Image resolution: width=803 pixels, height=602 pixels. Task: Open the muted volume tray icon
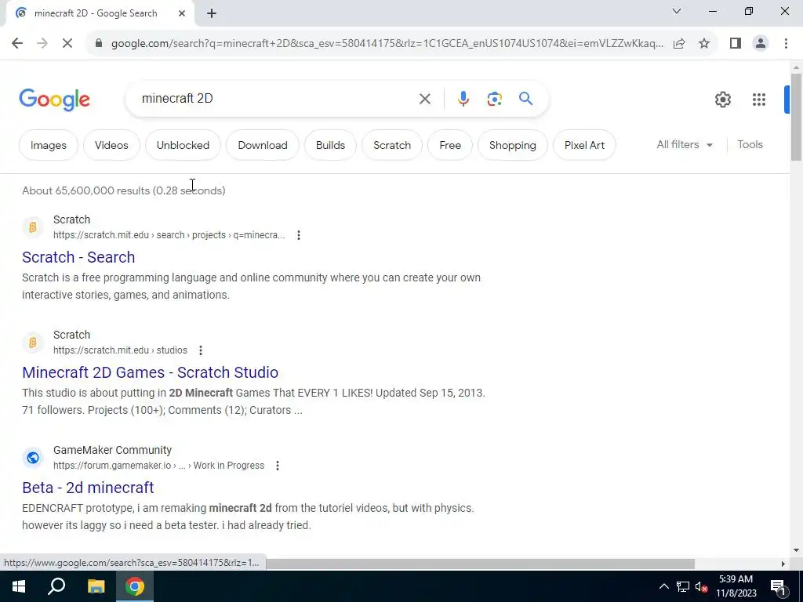tap(702, 586)
